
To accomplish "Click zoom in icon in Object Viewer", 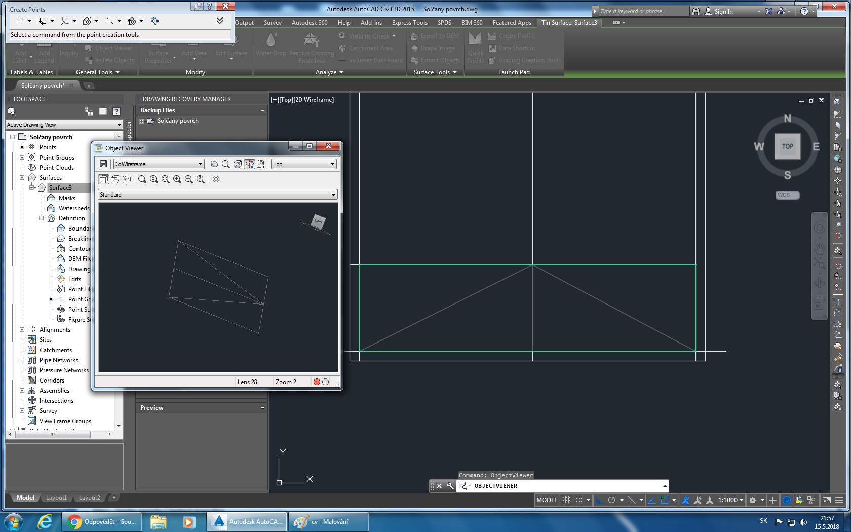I will click(177, 179).
